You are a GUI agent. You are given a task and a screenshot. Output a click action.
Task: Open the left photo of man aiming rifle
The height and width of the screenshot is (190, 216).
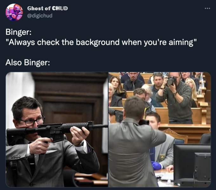click(57, 129)
